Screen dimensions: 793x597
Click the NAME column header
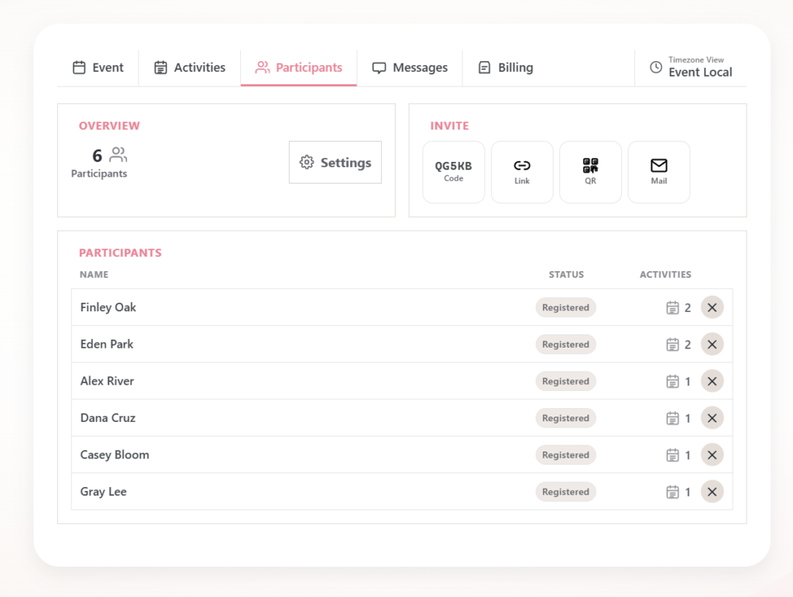[94, 274]
